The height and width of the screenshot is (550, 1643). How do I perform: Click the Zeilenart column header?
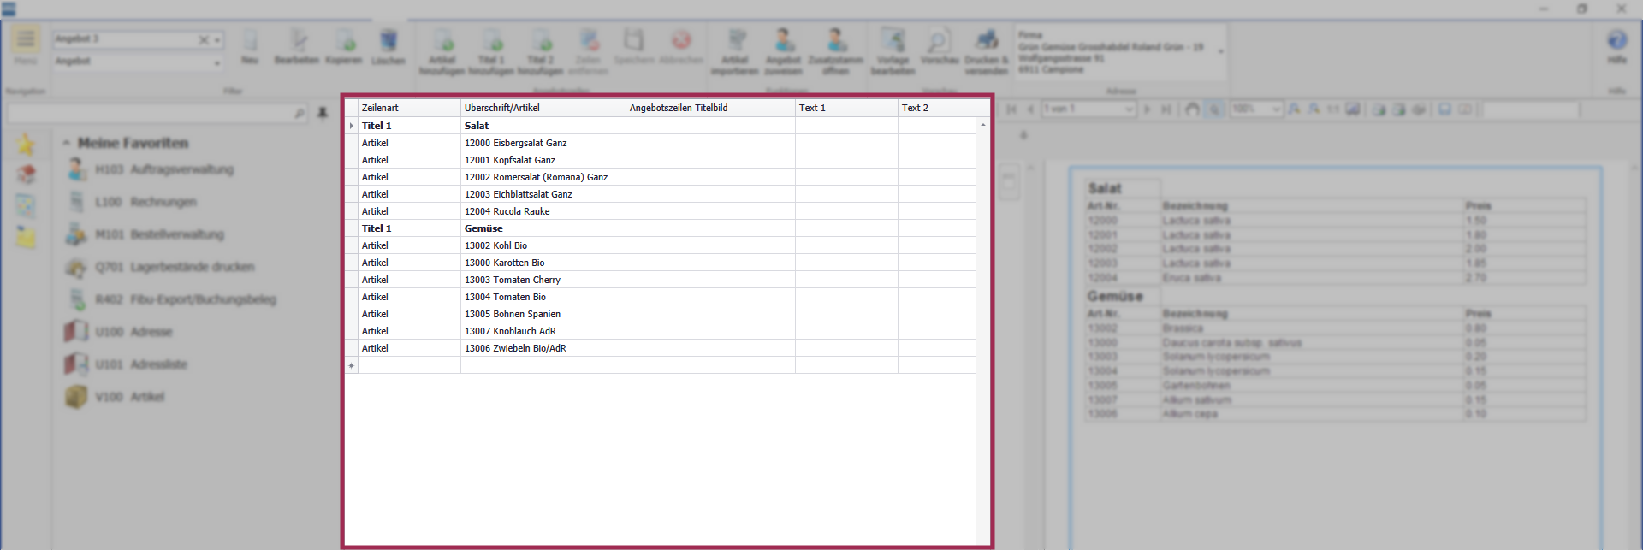click(x=409, y=108)
